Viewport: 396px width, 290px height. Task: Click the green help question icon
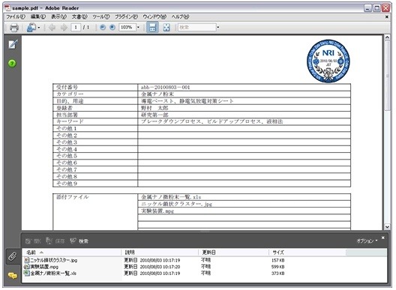tap(12, 63)
